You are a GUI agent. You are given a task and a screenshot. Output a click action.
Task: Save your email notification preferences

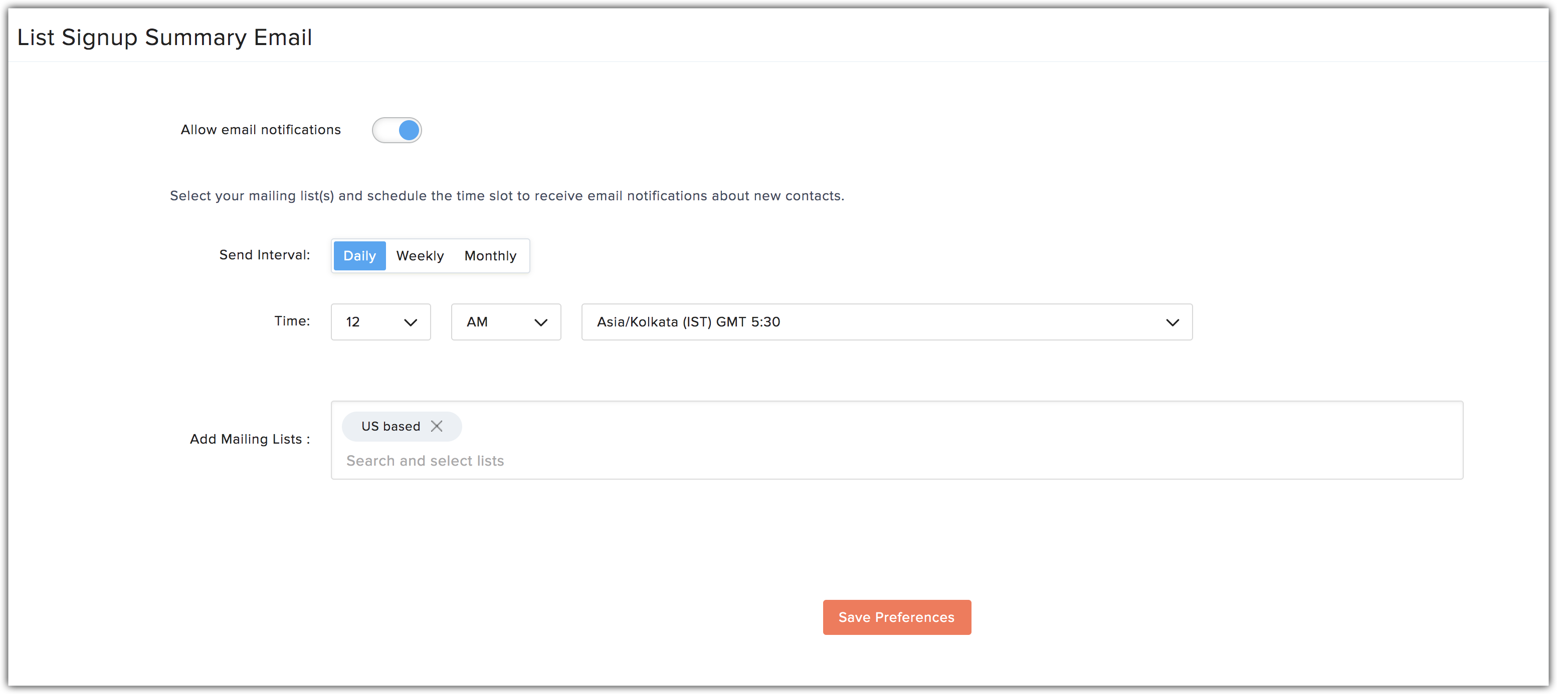coord(896,617)
